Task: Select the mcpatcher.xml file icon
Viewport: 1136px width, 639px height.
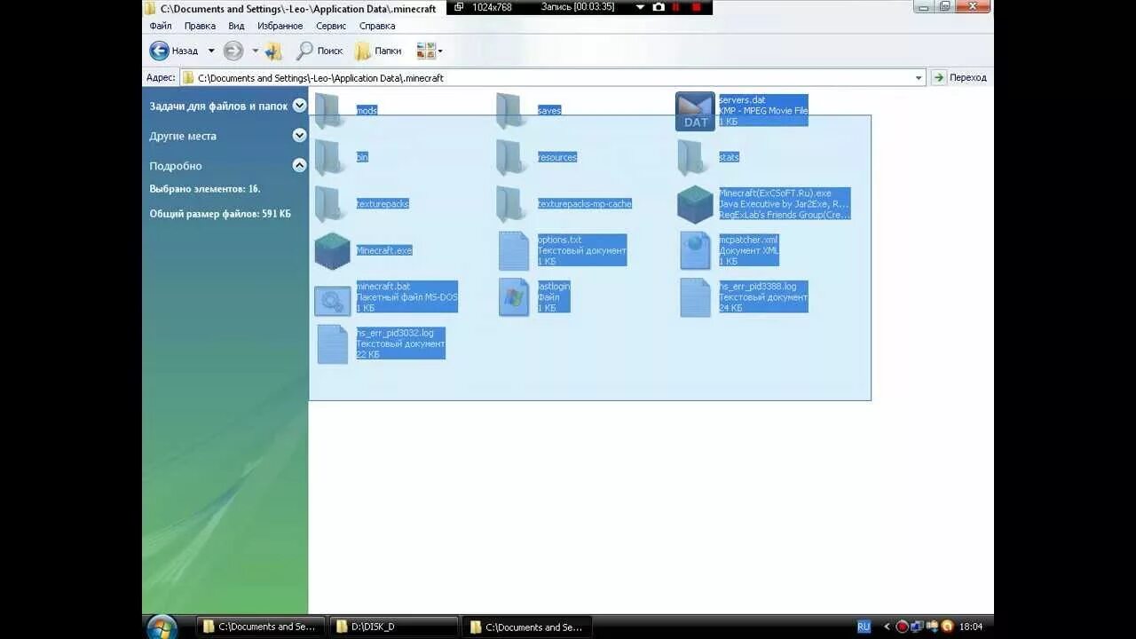Action: tap(695, 251)
